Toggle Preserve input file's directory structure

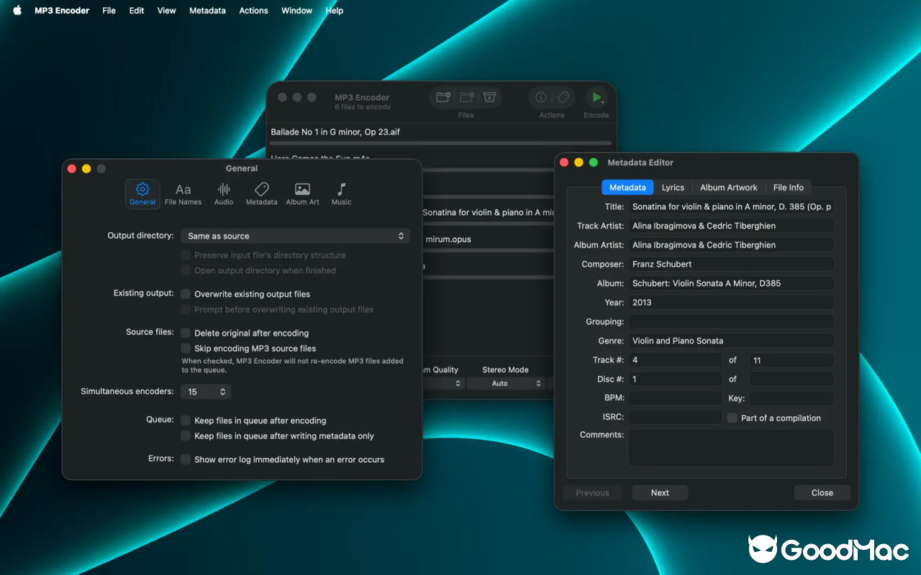click(186, 255)
